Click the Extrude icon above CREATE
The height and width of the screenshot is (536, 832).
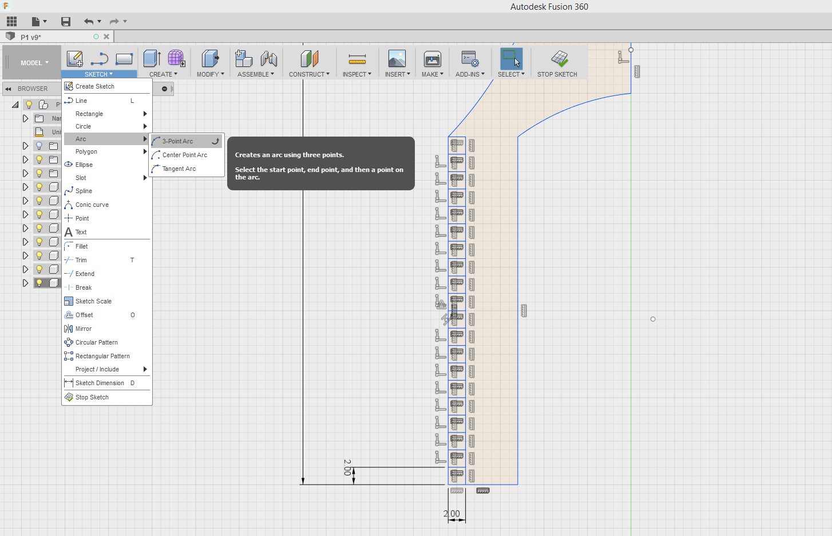point(152,58)
